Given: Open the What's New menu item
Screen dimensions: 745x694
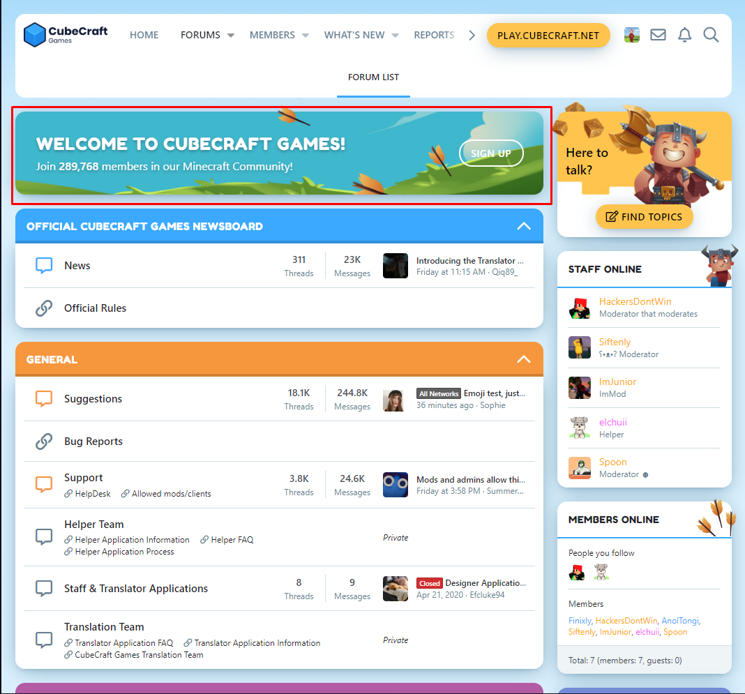Looking at the screenshot, I should click(x=354, y=35).
